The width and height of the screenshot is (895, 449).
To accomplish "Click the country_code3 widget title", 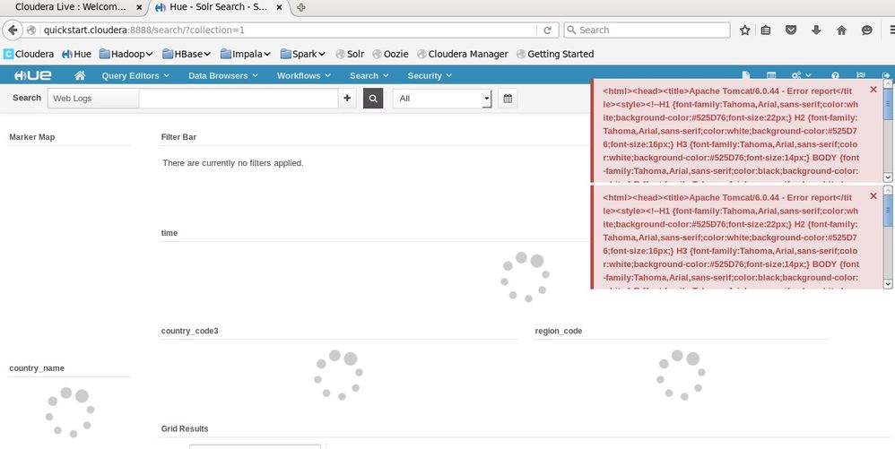I will coord(189,331).
